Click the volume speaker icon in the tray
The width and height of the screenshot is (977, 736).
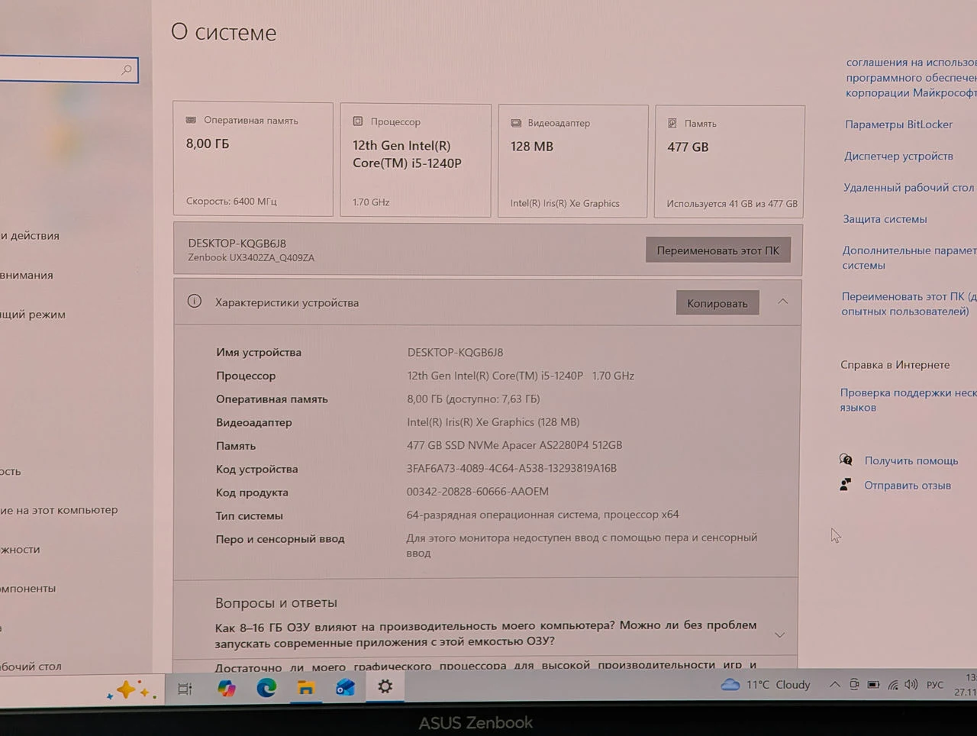point(911,685)
